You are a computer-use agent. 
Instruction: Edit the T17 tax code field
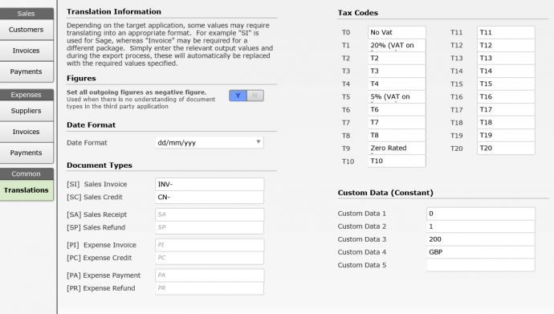pos(506,109)
